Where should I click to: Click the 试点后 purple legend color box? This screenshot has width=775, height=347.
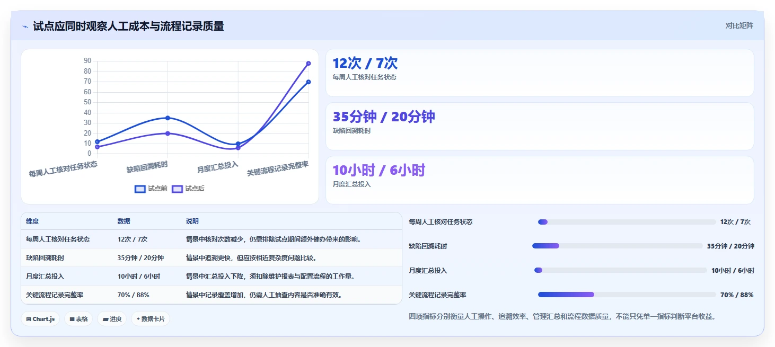(x=177, y=189)
